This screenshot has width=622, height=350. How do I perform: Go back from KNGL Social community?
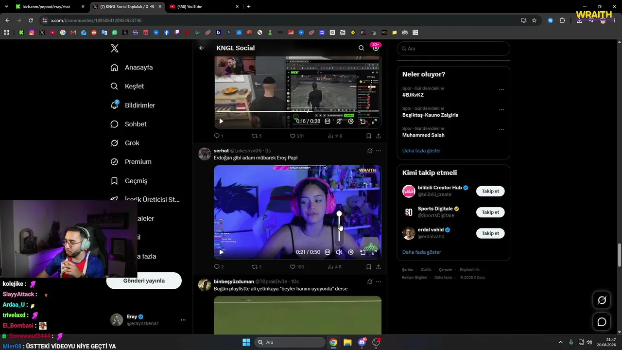coord(202,48)
